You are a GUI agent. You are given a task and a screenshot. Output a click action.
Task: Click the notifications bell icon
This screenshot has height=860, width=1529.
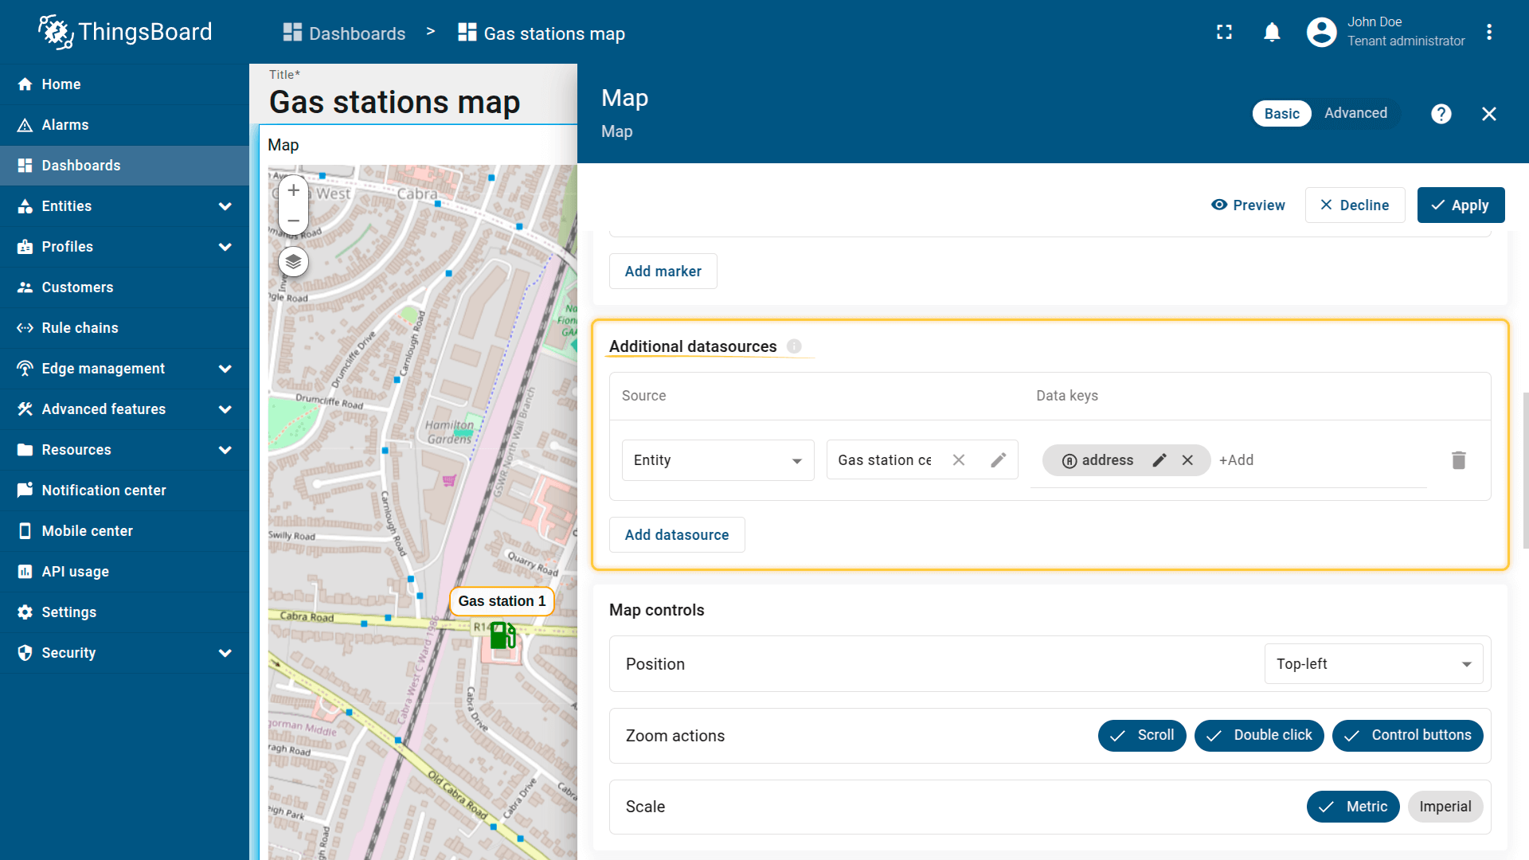pos(1272,33)
